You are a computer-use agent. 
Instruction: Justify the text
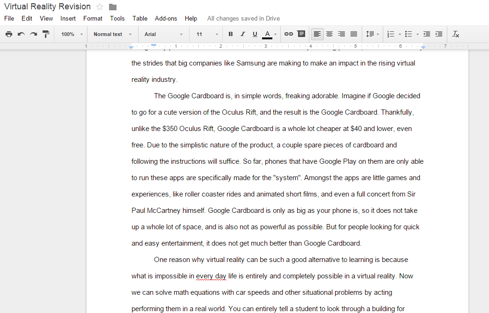click(x=354, y=34)
